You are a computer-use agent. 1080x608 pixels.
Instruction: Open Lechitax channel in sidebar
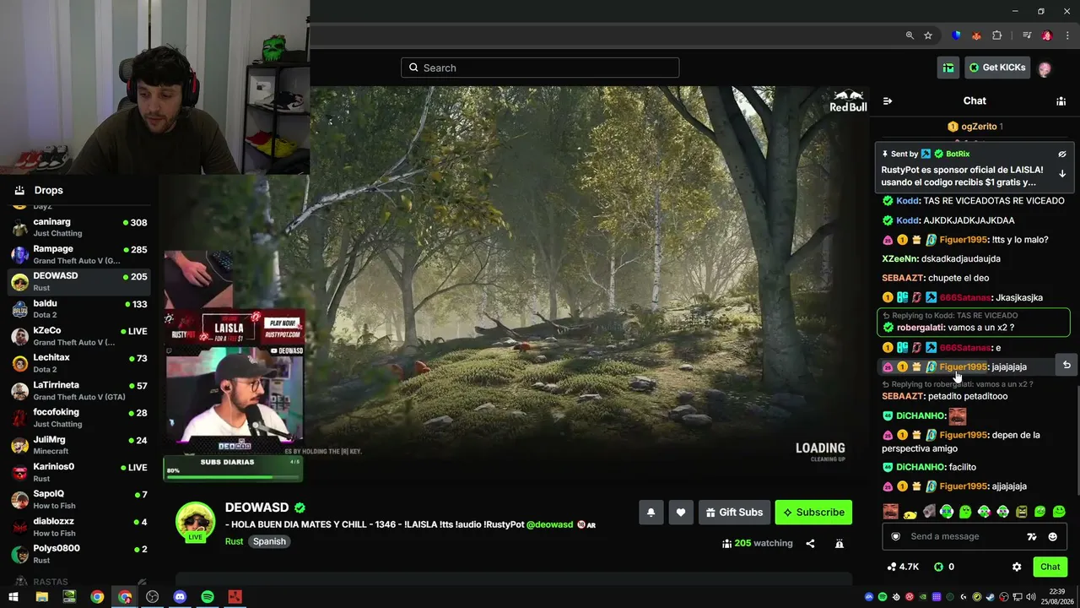[x=78, y=363]
